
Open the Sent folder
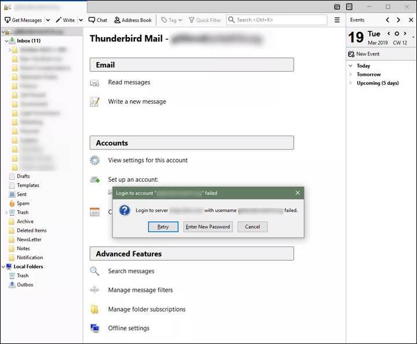pyautogui.click(x=21, y=195)
